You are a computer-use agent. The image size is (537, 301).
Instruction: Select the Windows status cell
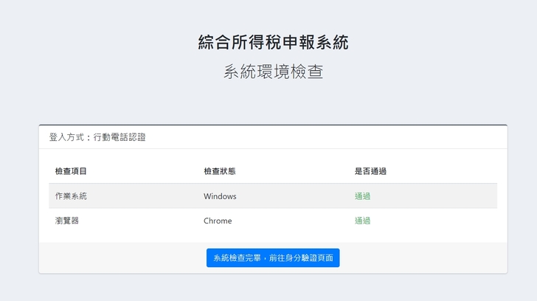tap(220, 196)
